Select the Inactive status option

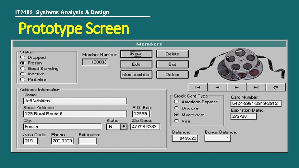pos(23,74)
